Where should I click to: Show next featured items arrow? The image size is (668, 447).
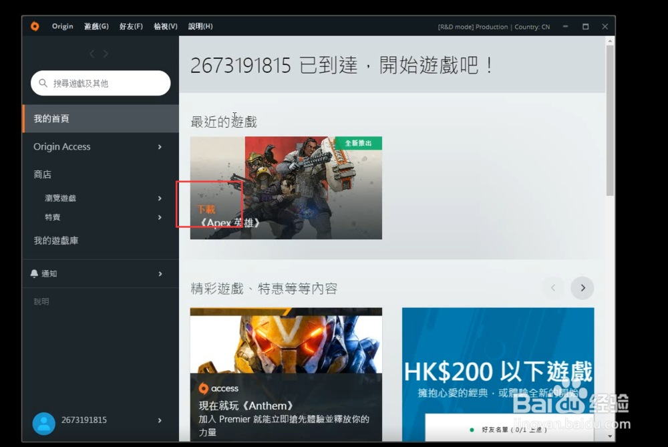coord(582,288)
